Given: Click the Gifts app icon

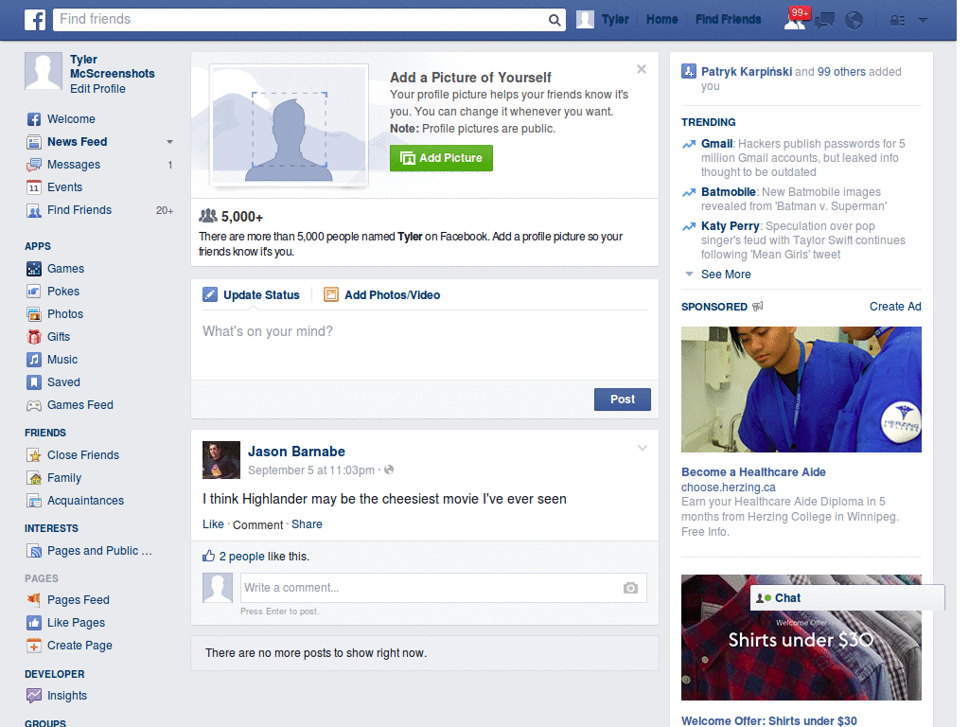Looking at the screenshot, I should tap(34, 337).
